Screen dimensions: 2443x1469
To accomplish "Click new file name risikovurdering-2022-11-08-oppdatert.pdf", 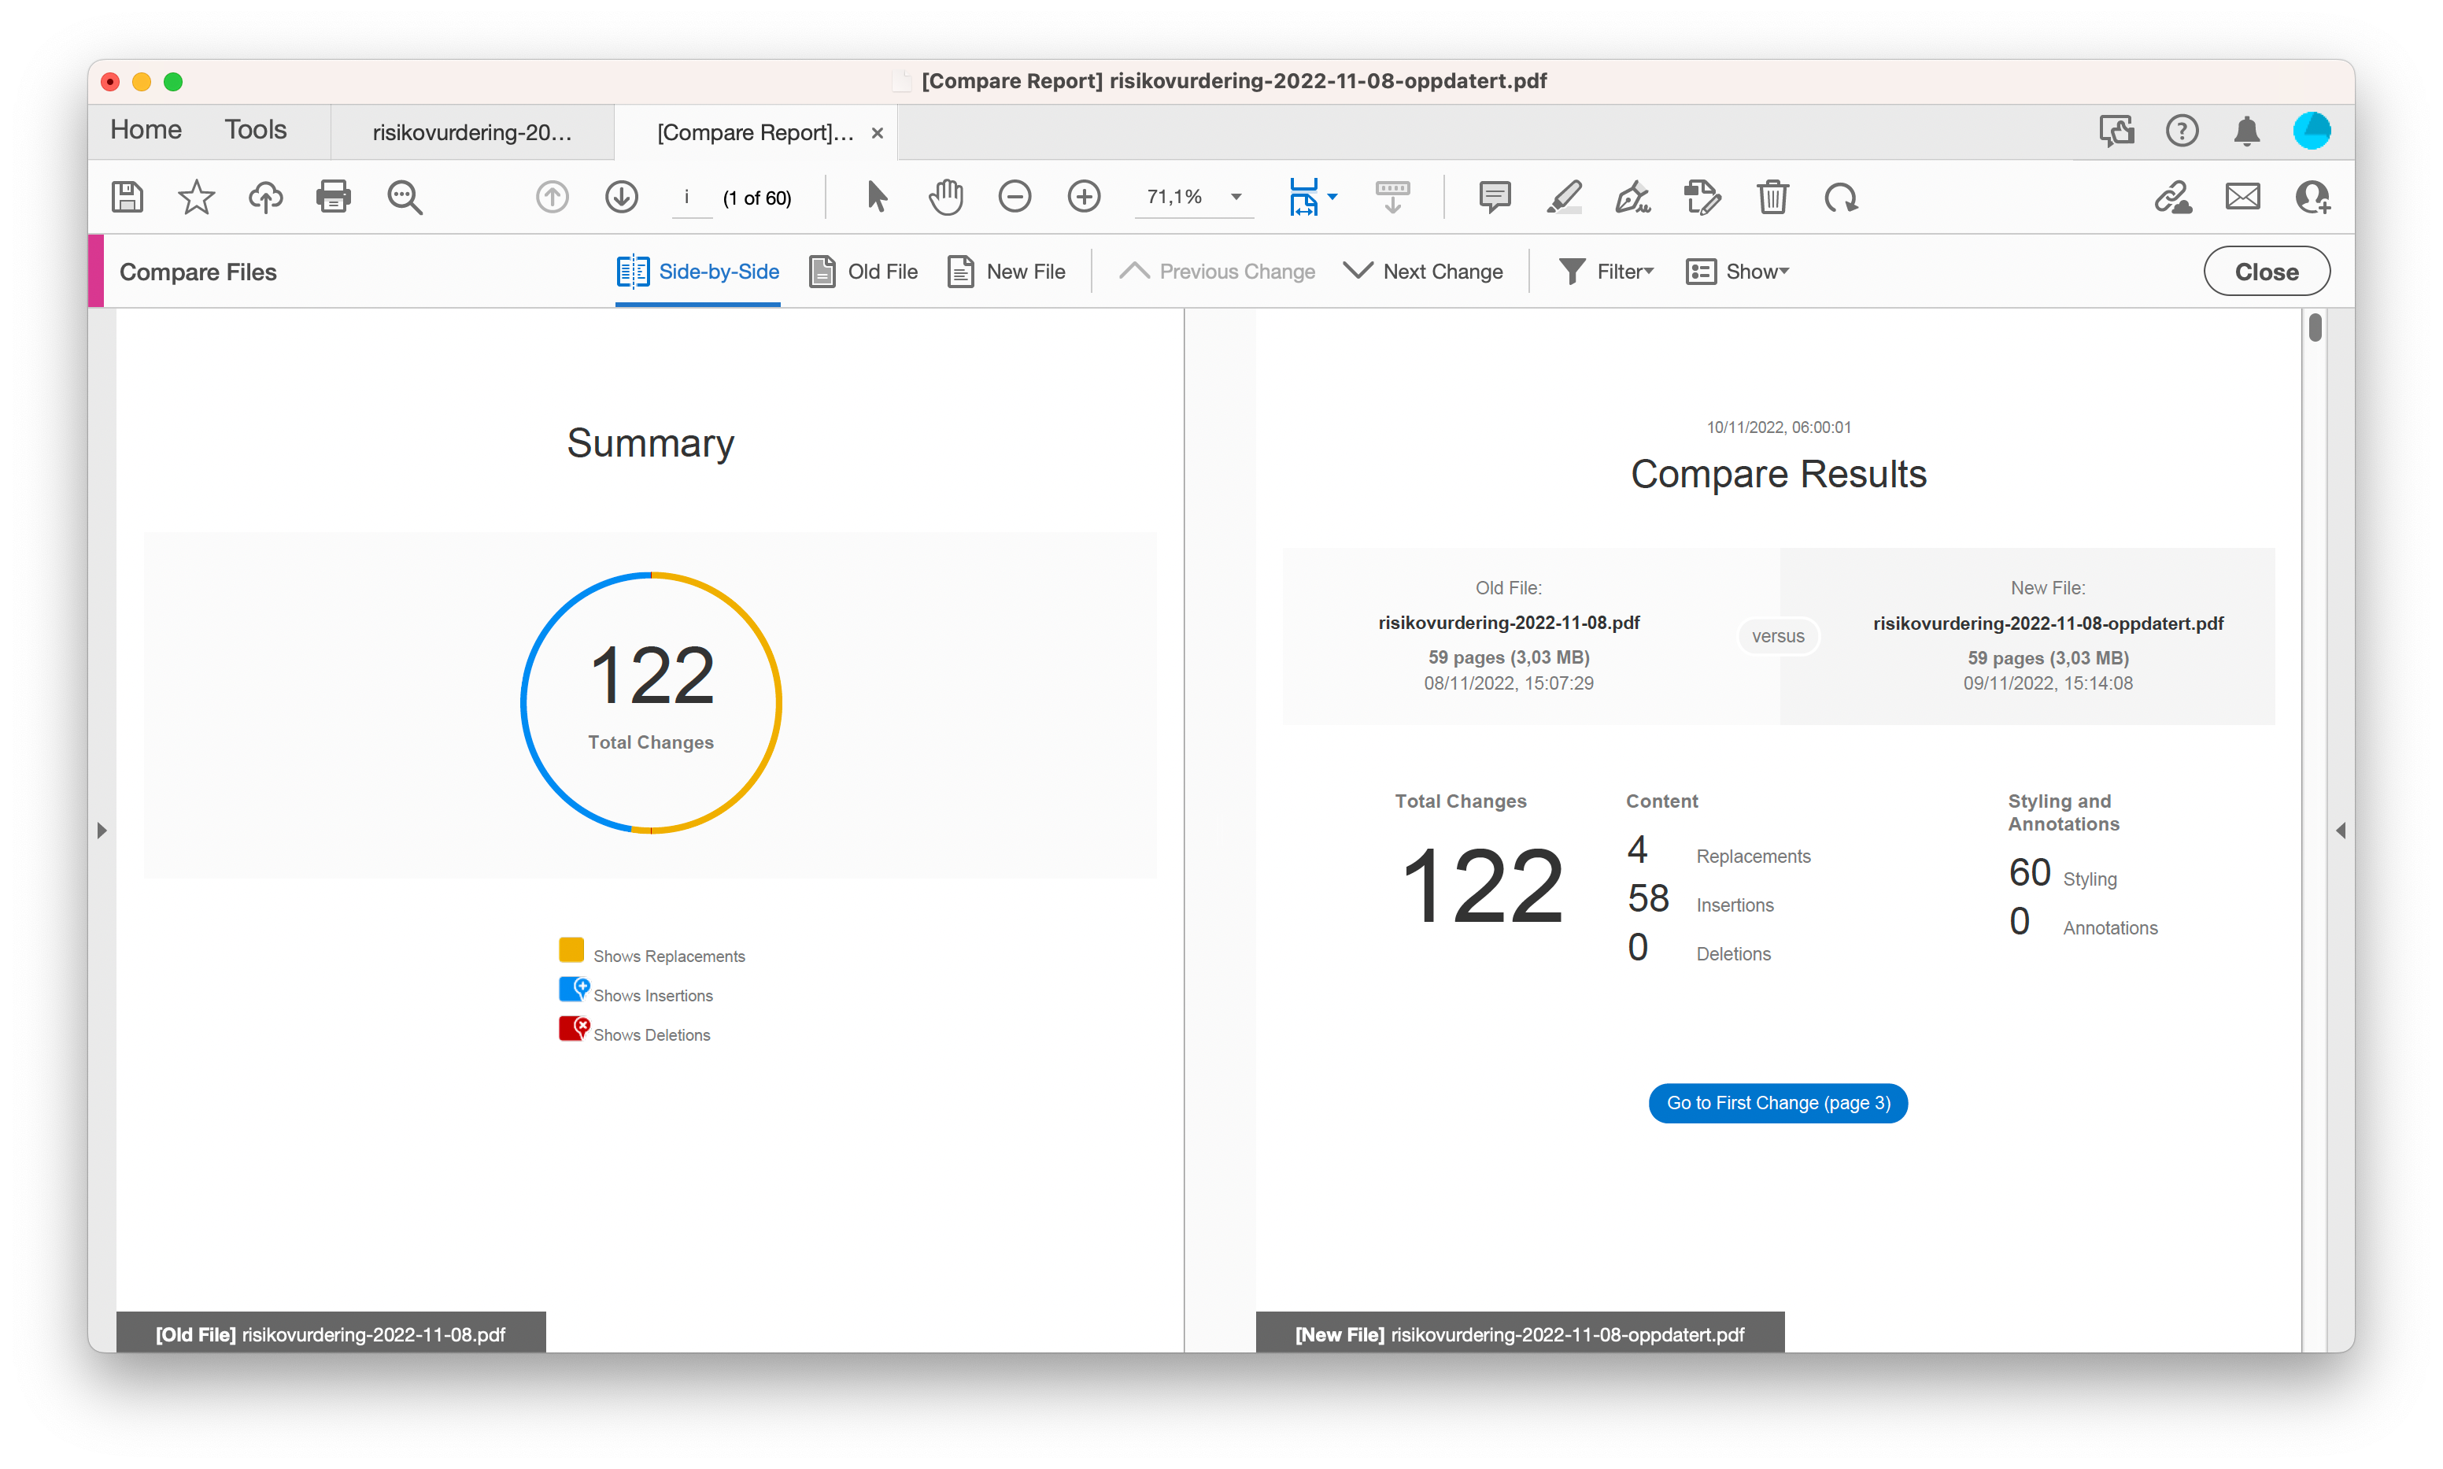I will (x=2047, y=623).
